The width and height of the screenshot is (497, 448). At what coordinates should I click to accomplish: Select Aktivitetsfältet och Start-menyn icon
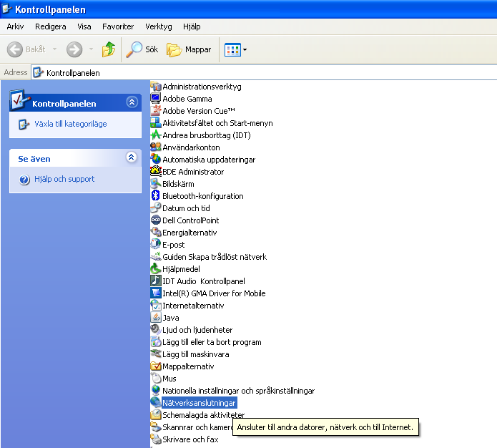[156, 123]
